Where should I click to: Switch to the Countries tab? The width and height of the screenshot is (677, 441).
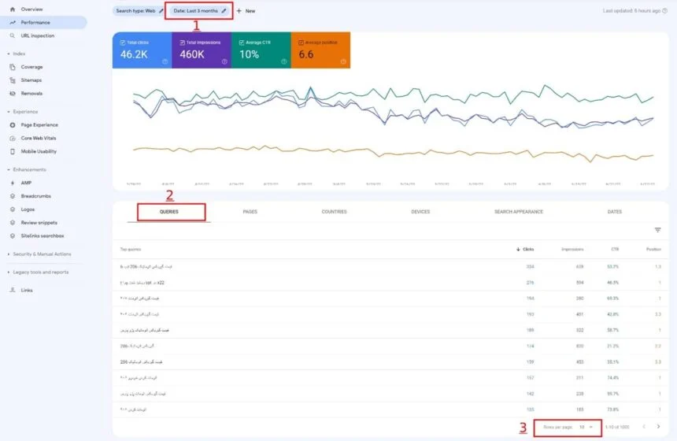point(335,212)
